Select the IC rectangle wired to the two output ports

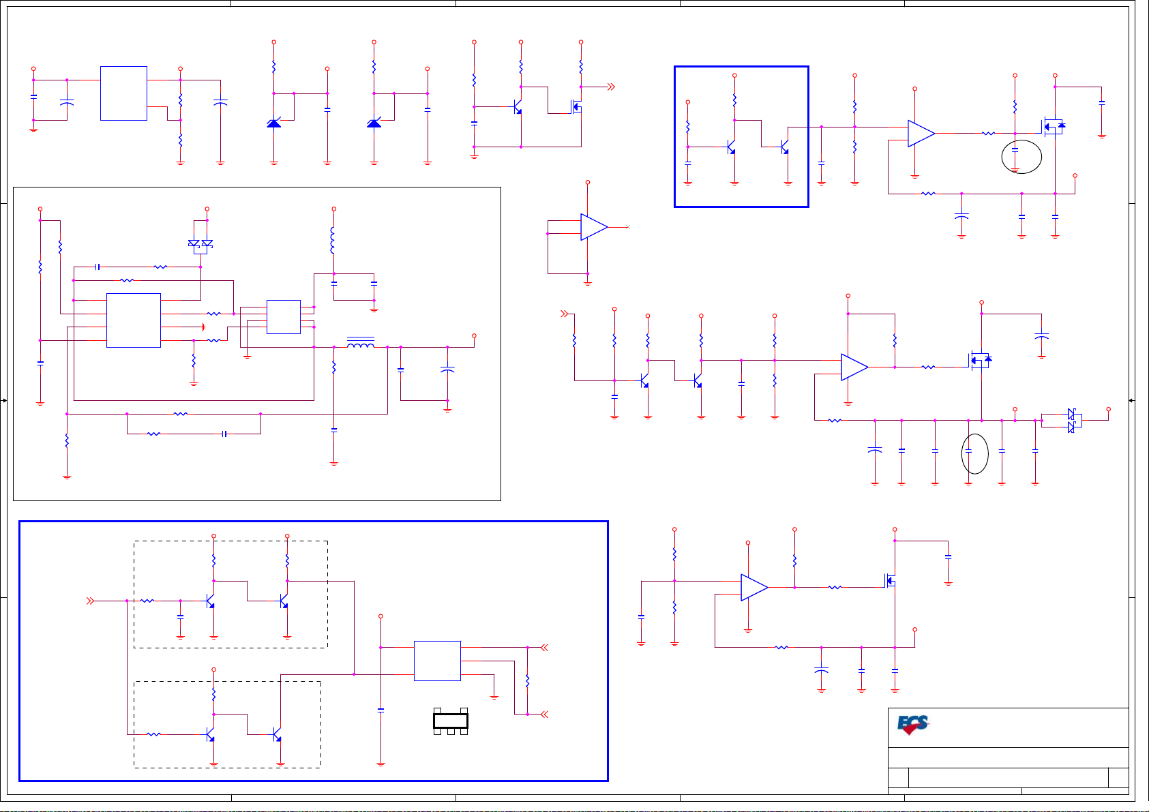(x=437, y=661)
